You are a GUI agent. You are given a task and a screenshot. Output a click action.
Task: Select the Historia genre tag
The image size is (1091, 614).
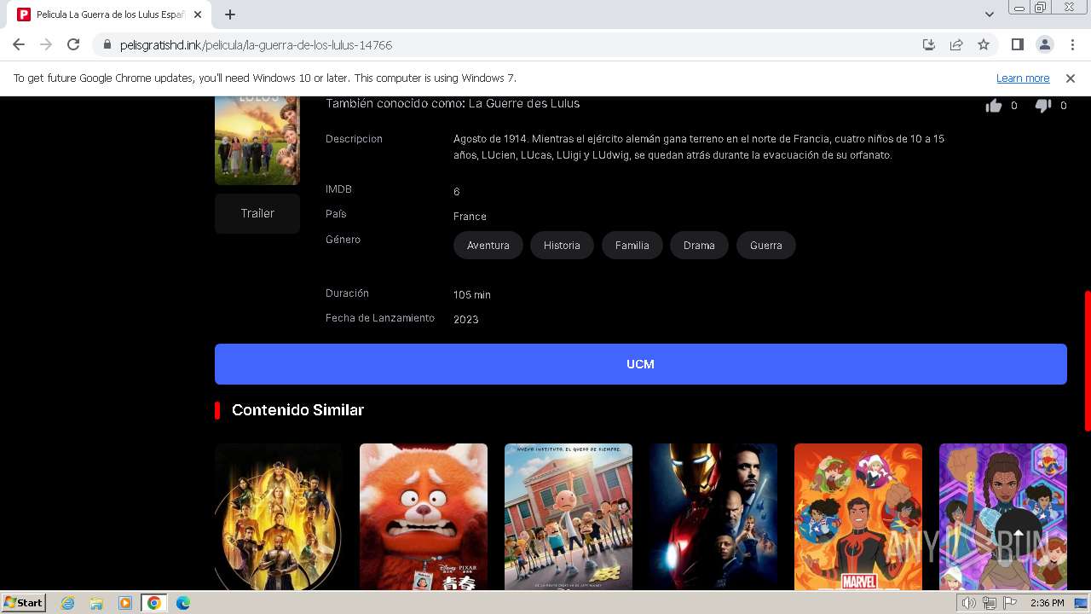pyautogui.click(x=562, y=245)
